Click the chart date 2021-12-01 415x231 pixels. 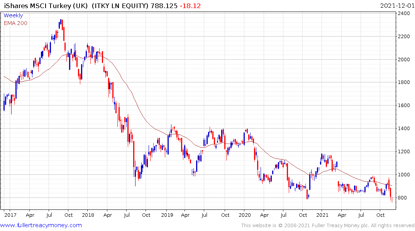(x=396, y=5)
